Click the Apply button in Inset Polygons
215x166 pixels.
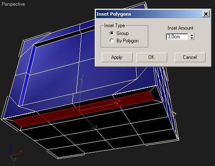click(117, 57)
